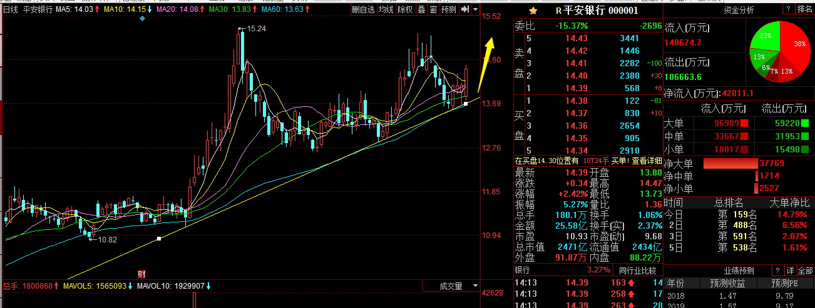Click the MAVOL10: 1929907 label
The image size is (815, 308).
(x=173, y=286)
